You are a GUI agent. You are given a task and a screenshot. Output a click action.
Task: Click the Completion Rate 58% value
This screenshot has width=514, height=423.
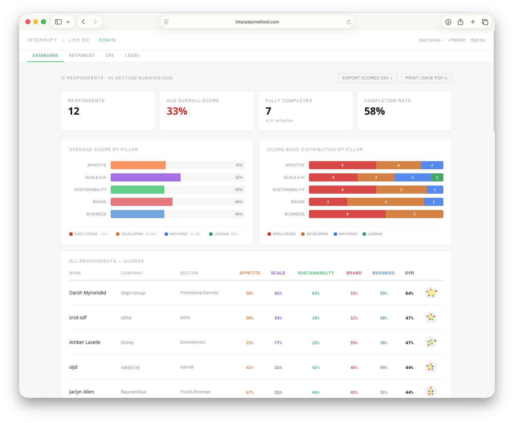point(374,111)
